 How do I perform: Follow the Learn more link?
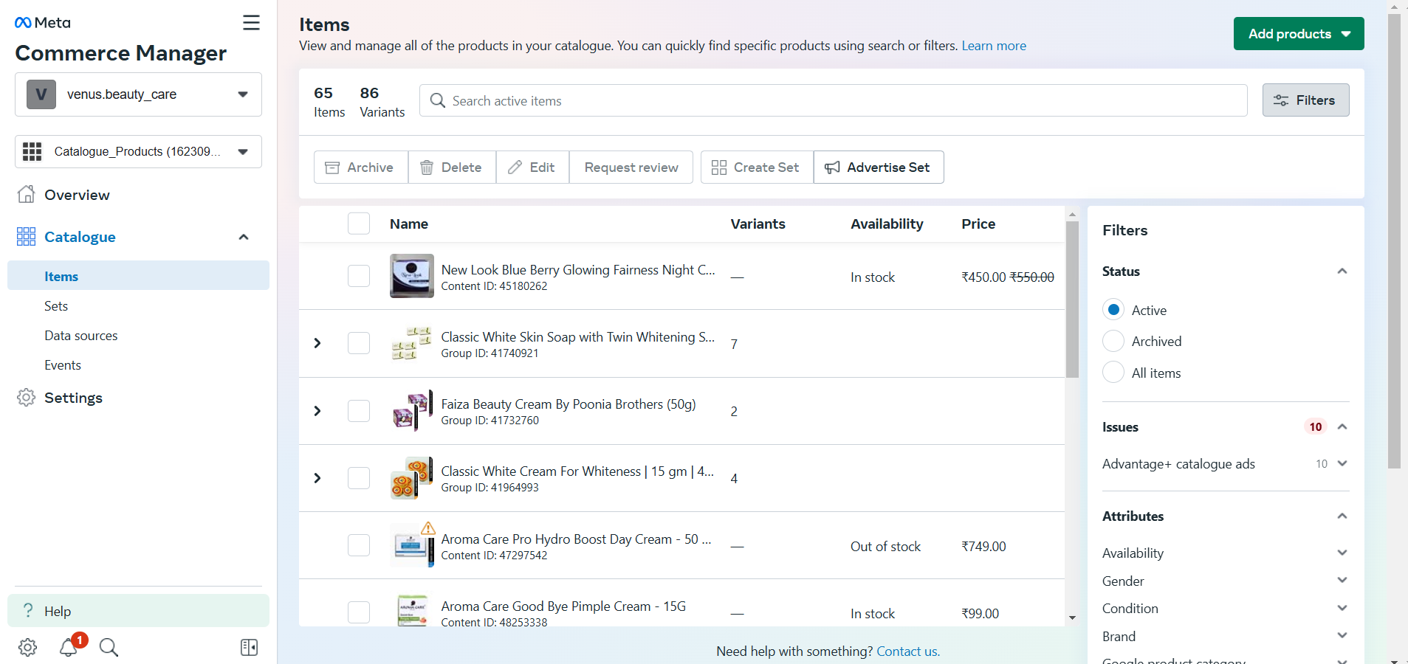click(993, 46)
